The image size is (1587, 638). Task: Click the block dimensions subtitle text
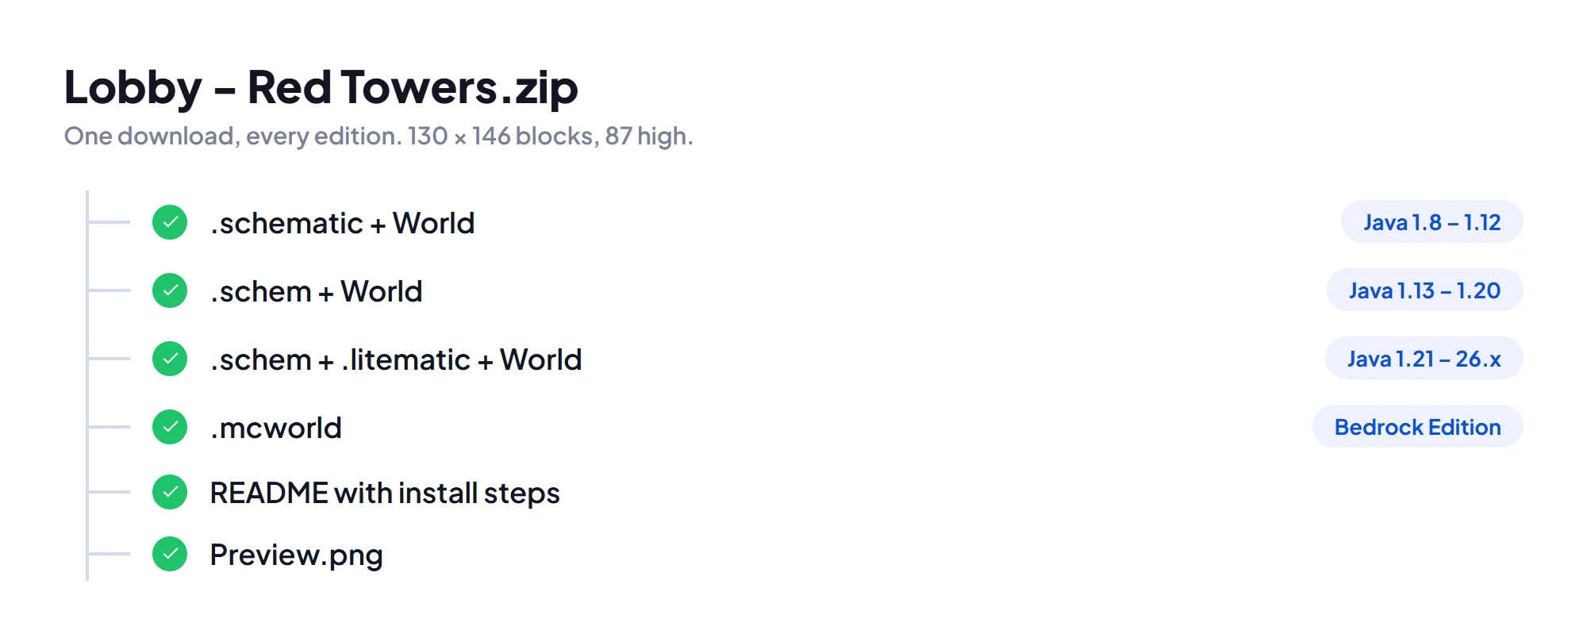378,136
